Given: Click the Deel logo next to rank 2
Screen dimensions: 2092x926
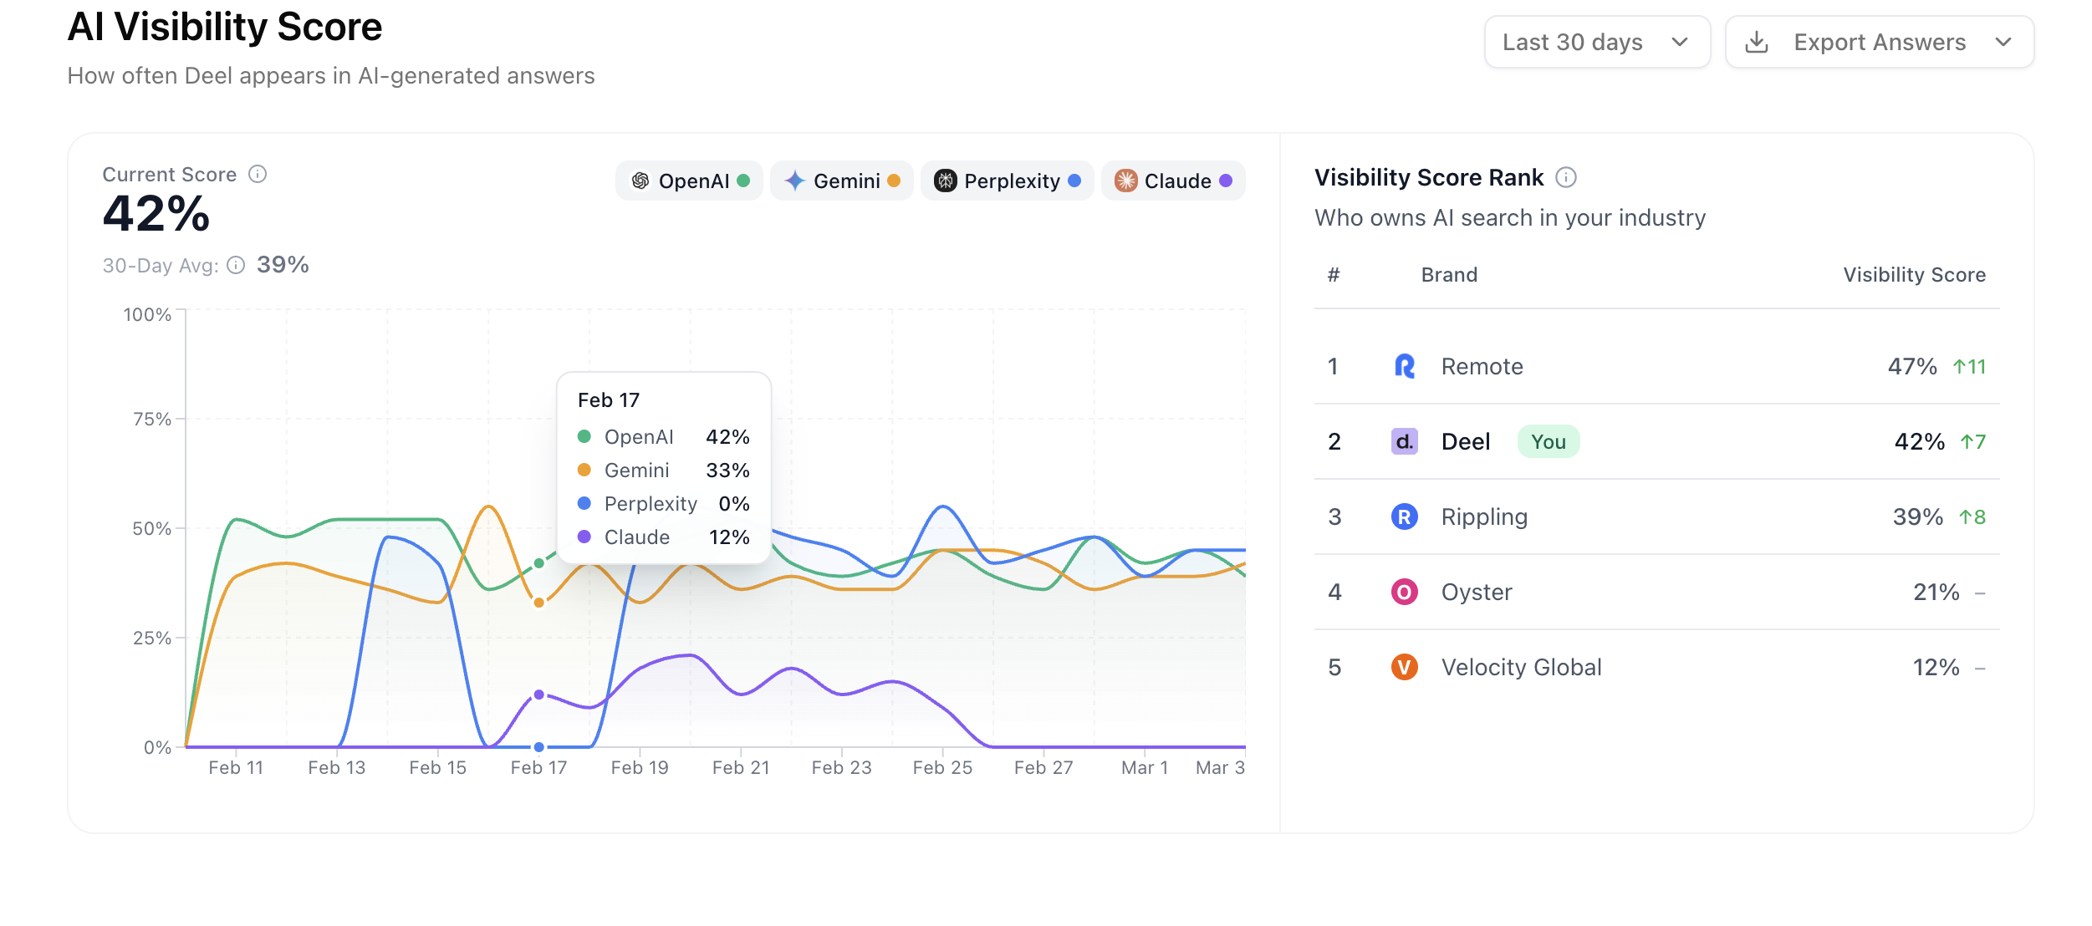Looking at the screenshot, I should [x=1406, y=441].
